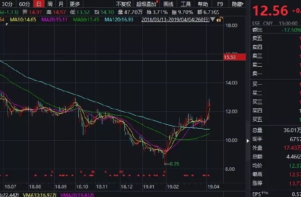The height and width of the screenshot is (197, 301).
Task: Switch to the 60分 chart period
Action: 25,4
